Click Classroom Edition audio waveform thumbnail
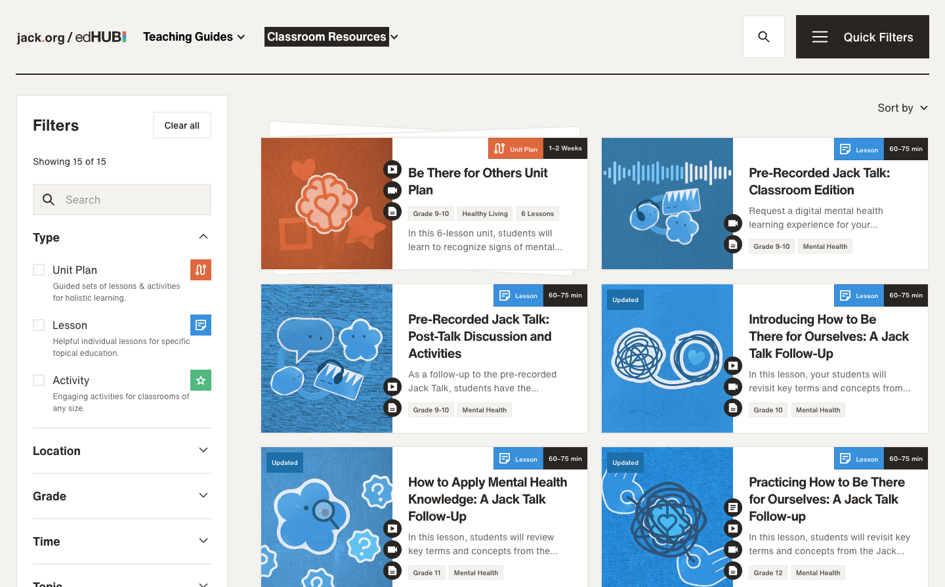This screenshot has height=587, width=945. pyautogui.click(x=667, y=204)
